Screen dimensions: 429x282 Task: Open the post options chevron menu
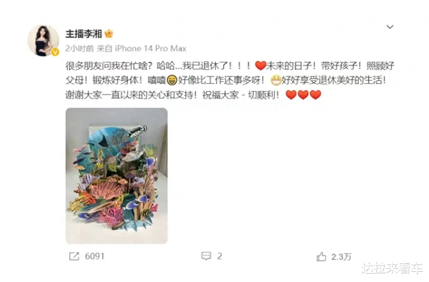coord(390,27)
